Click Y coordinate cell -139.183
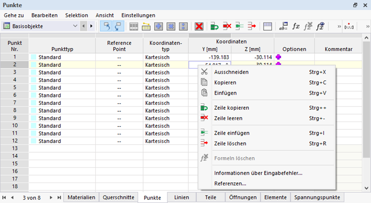 [x=209, y=57]
